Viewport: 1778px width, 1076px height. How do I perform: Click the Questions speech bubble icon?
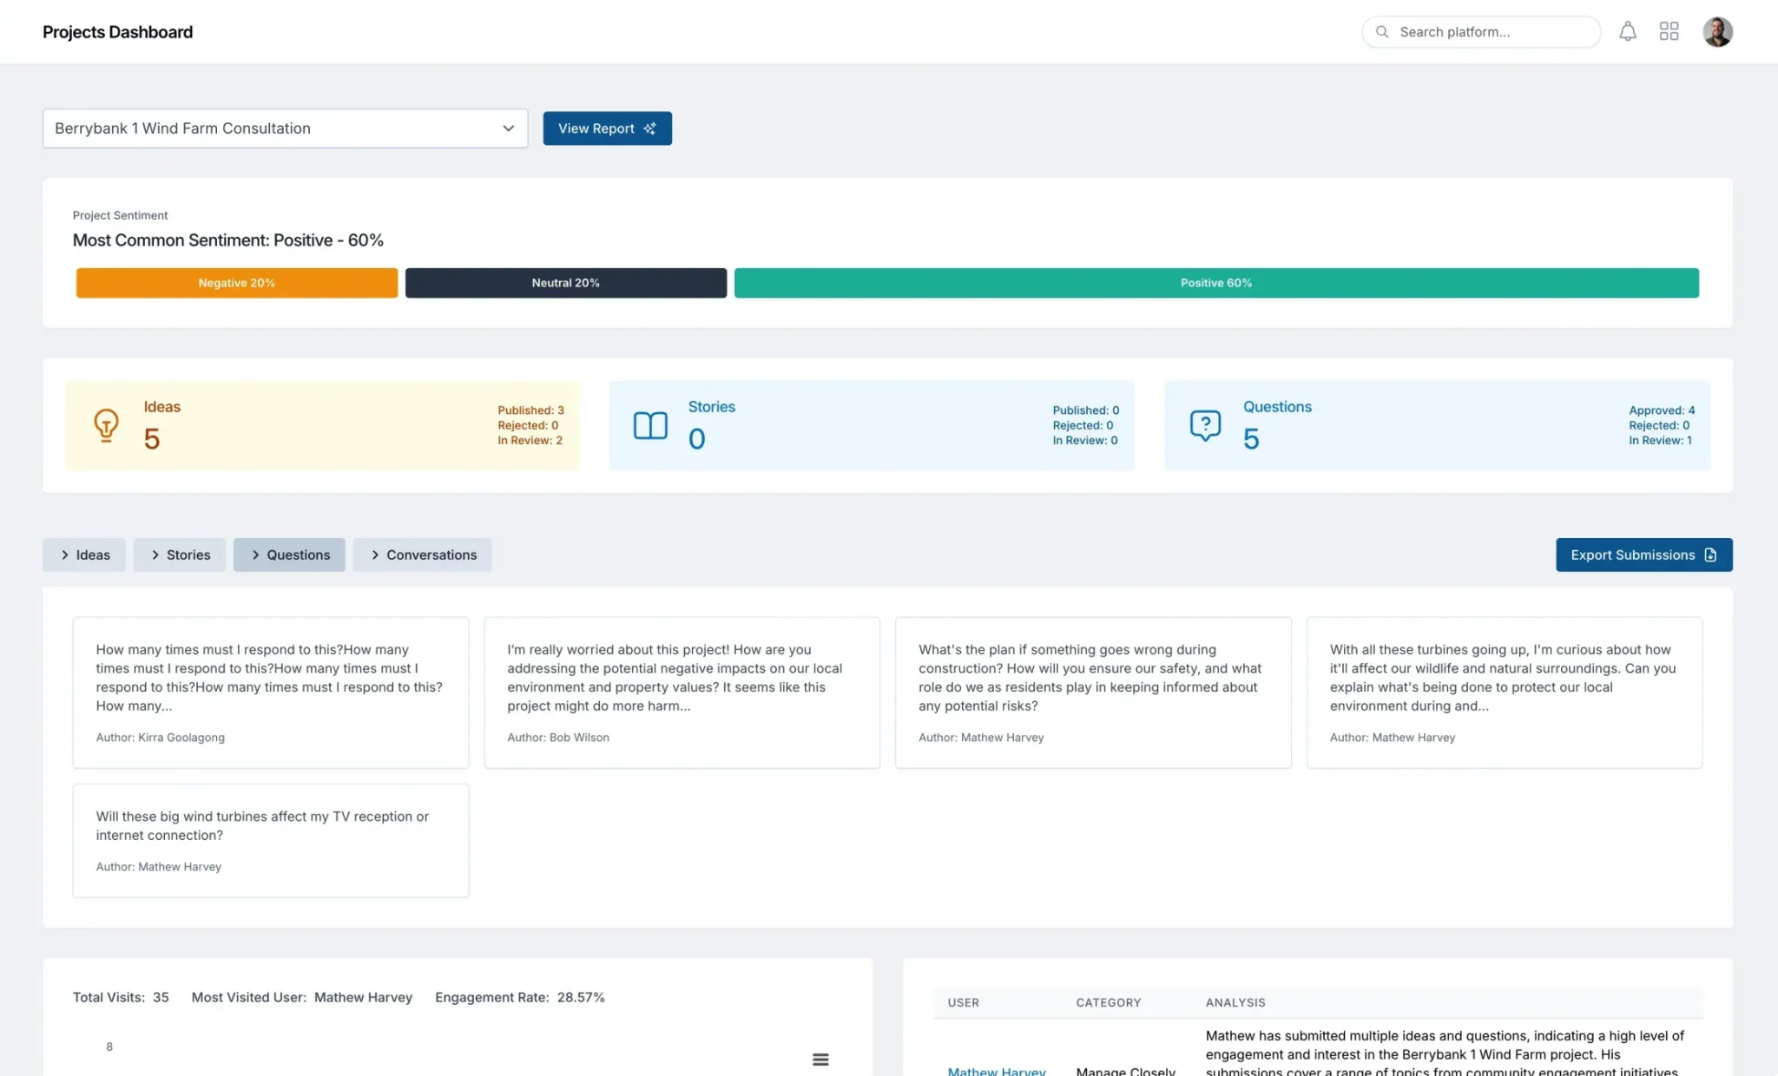coord(1205,425)
